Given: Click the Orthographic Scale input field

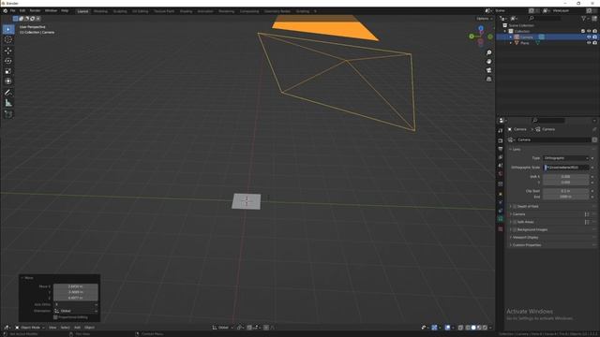Looking at the screenshot, I should pyautogui.click(x=566, y=168).
